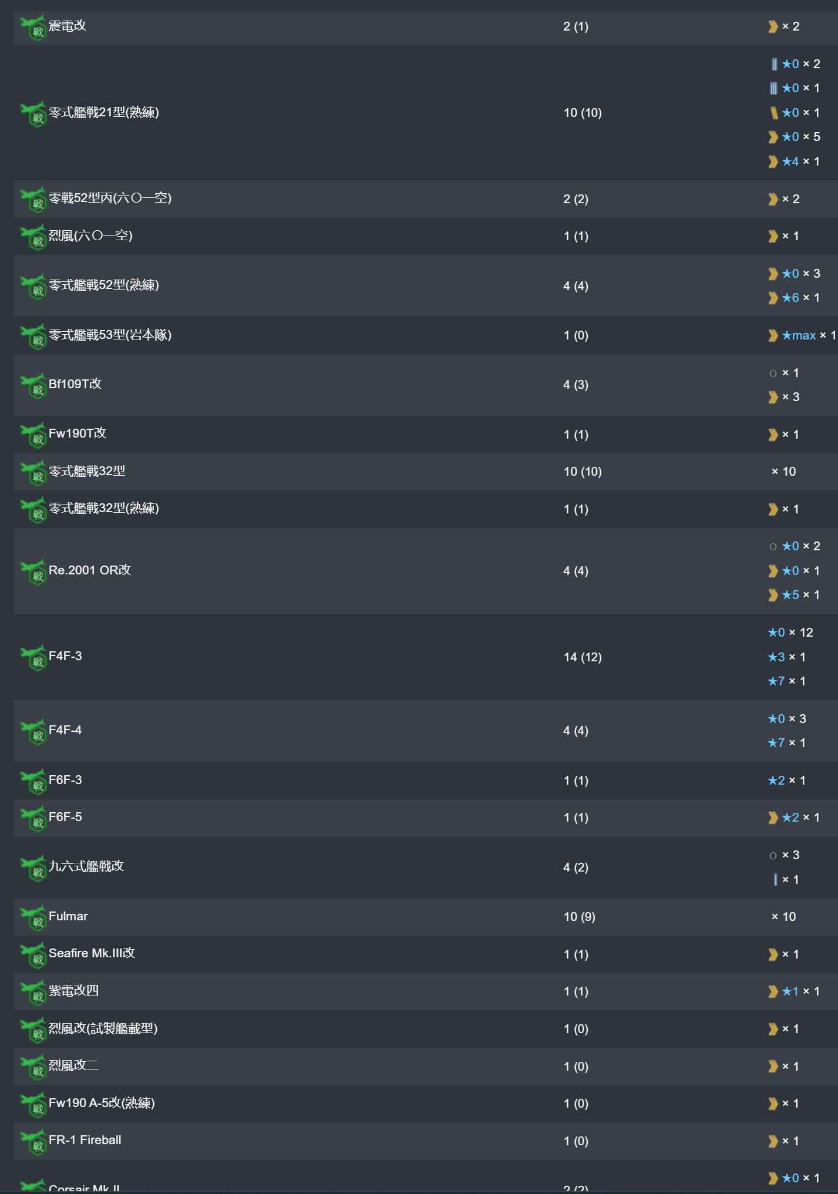Select the 零式艦戦32型 row name
This screenshot has height=1194, width=838.
coord(87,471)
